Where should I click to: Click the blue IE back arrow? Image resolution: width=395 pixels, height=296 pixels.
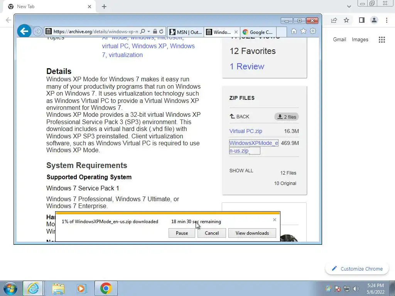coord(24,31)
